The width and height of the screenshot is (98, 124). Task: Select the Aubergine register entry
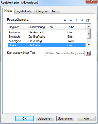click(x=47, y=41)
